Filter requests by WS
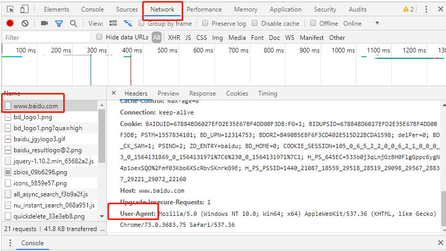The height and width of the screenshot is (251, 446). click(x=290, y=37)
